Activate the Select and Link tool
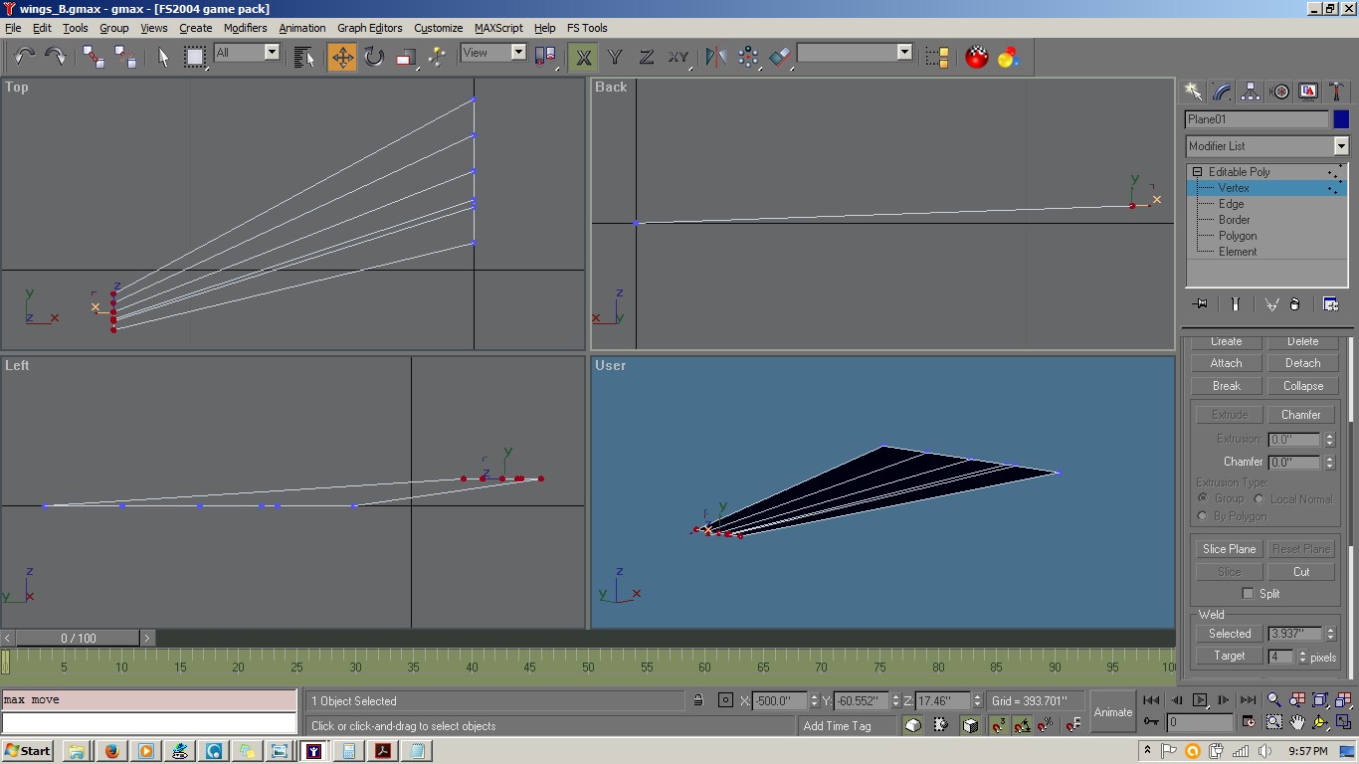The height and width of the screenshot is (764, 1359). 94,57
